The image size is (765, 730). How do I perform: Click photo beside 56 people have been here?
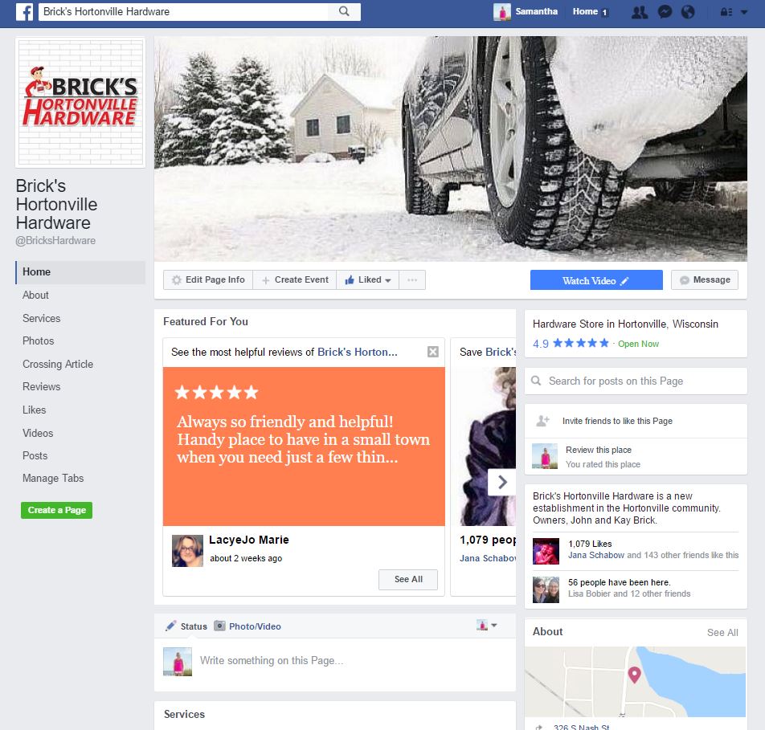[546, 590]
